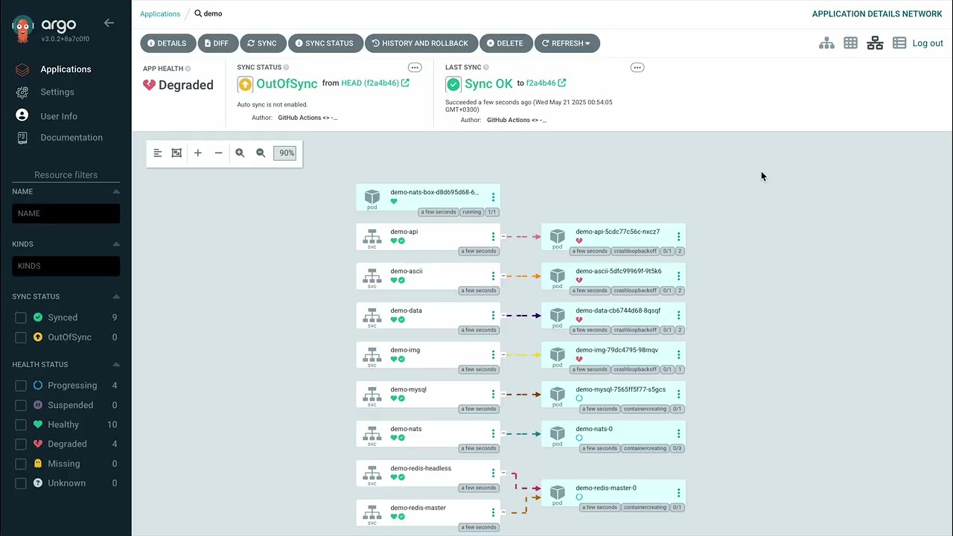Check the Missing filter checkbox

pos(21,464)
